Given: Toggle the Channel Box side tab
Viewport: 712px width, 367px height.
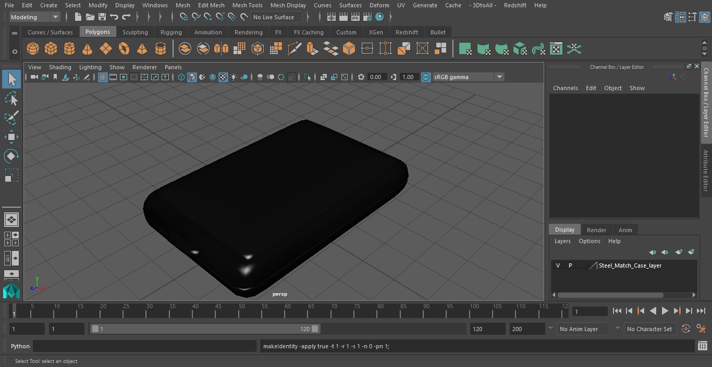Looking at the screenshot, I should 706,102.
